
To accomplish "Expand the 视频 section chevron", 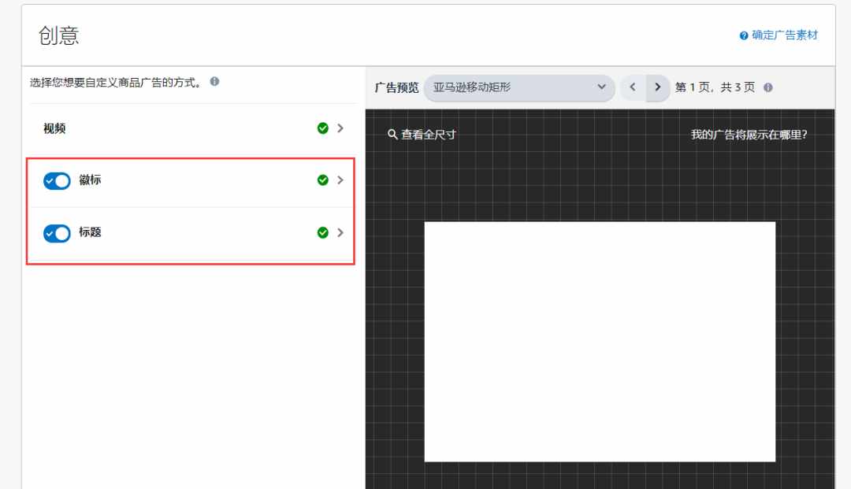I will coord(340,128).
